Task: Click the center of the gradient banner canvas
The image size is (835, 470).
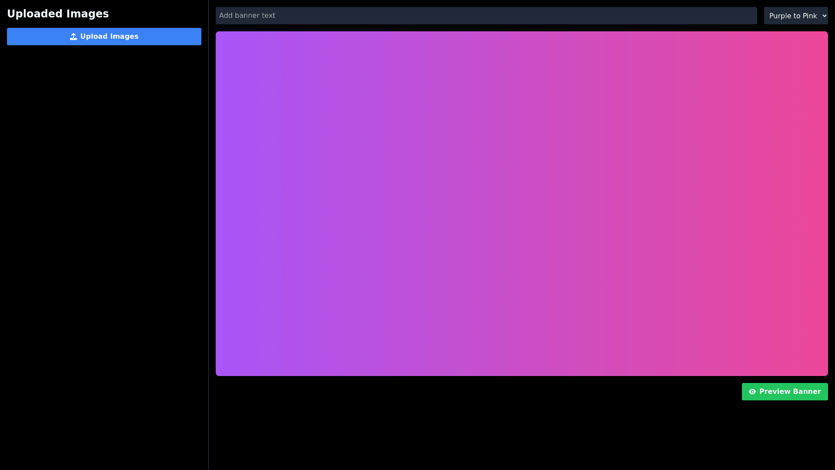Action: (521, 204)
